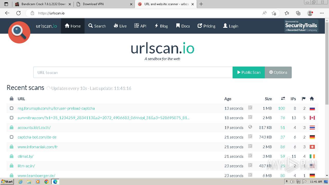
Task: Open Edge Settings and more menu
Action: pyautogui.click(x=322, y=13)
